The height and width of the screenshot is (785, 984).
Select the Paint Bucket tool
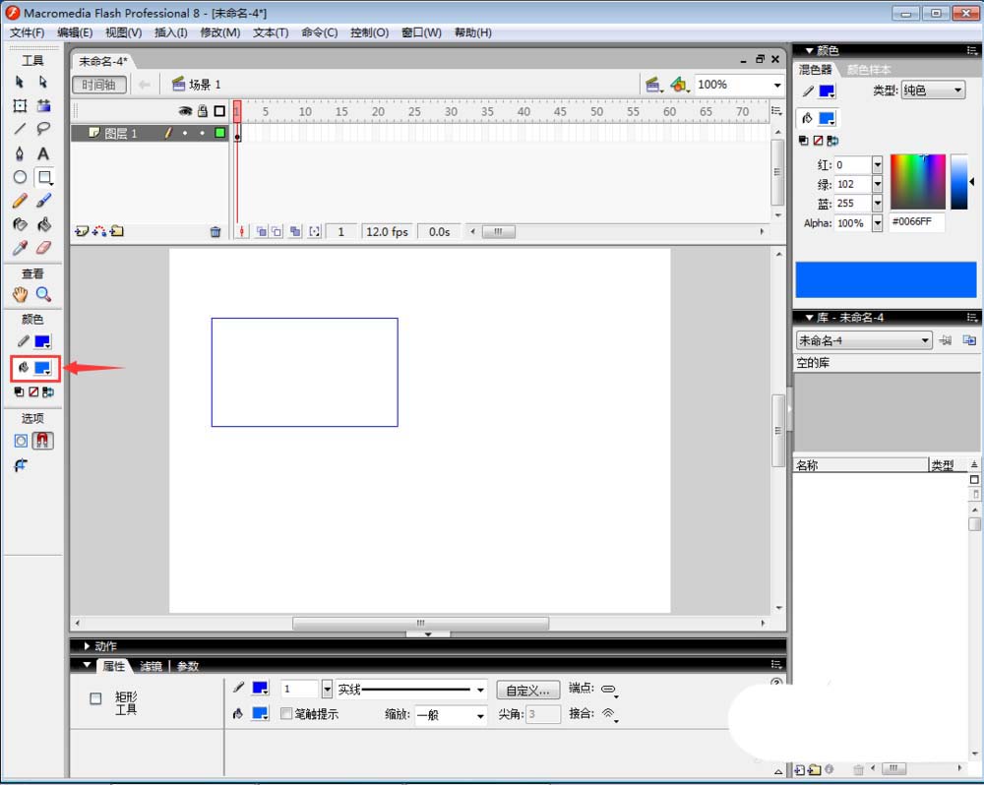43,224
